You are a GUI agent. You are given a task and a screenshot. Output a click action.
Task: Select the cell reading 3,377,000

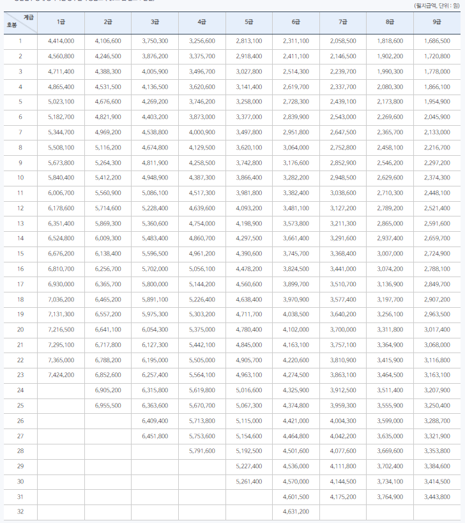pyautogui.click(x=249, y=117)
